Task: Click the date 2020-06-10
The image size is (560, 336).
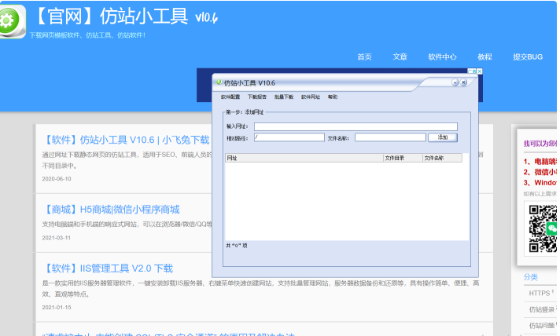Action: pos(57,179)
